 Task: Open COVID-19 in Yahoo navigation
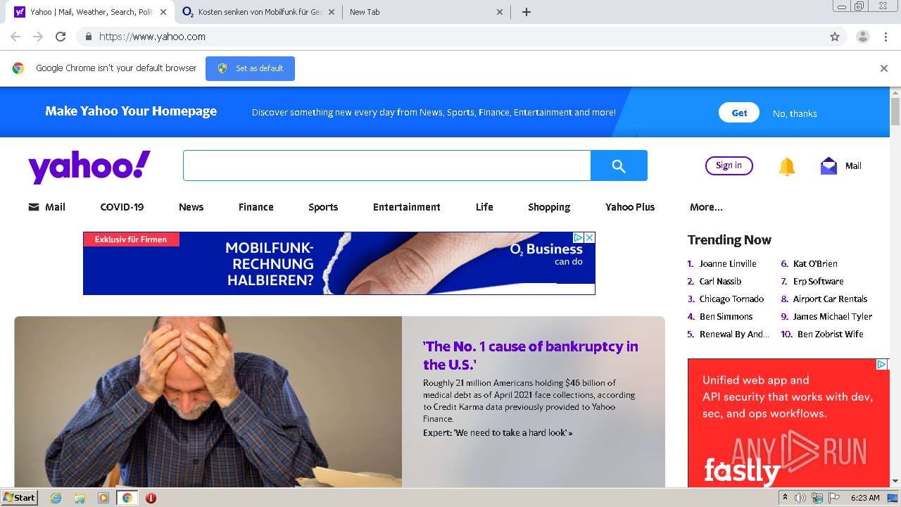tap(122, 207)
